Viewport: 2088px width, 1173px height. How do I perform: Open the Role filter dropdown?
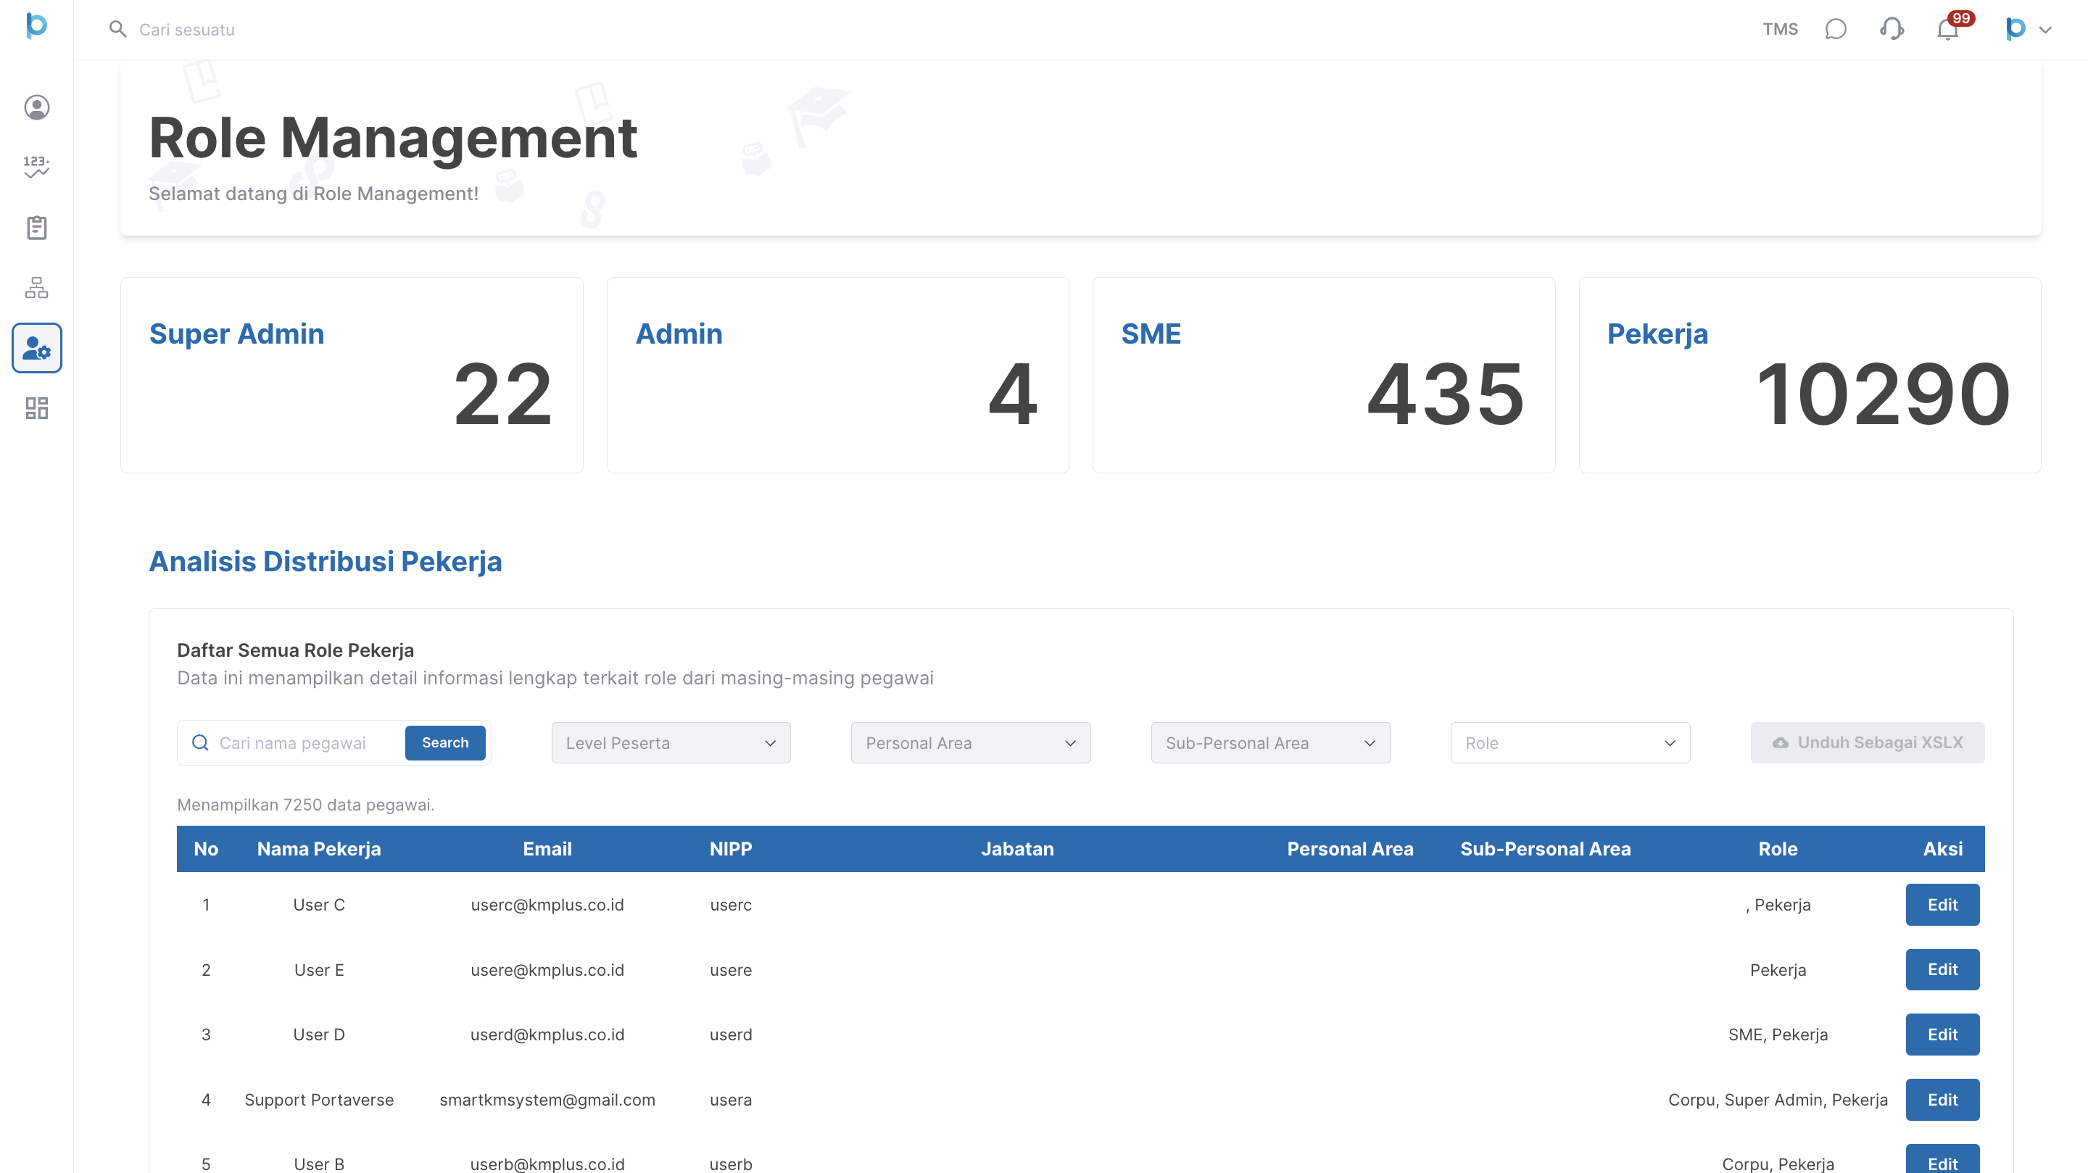(x=1569, y=742)
